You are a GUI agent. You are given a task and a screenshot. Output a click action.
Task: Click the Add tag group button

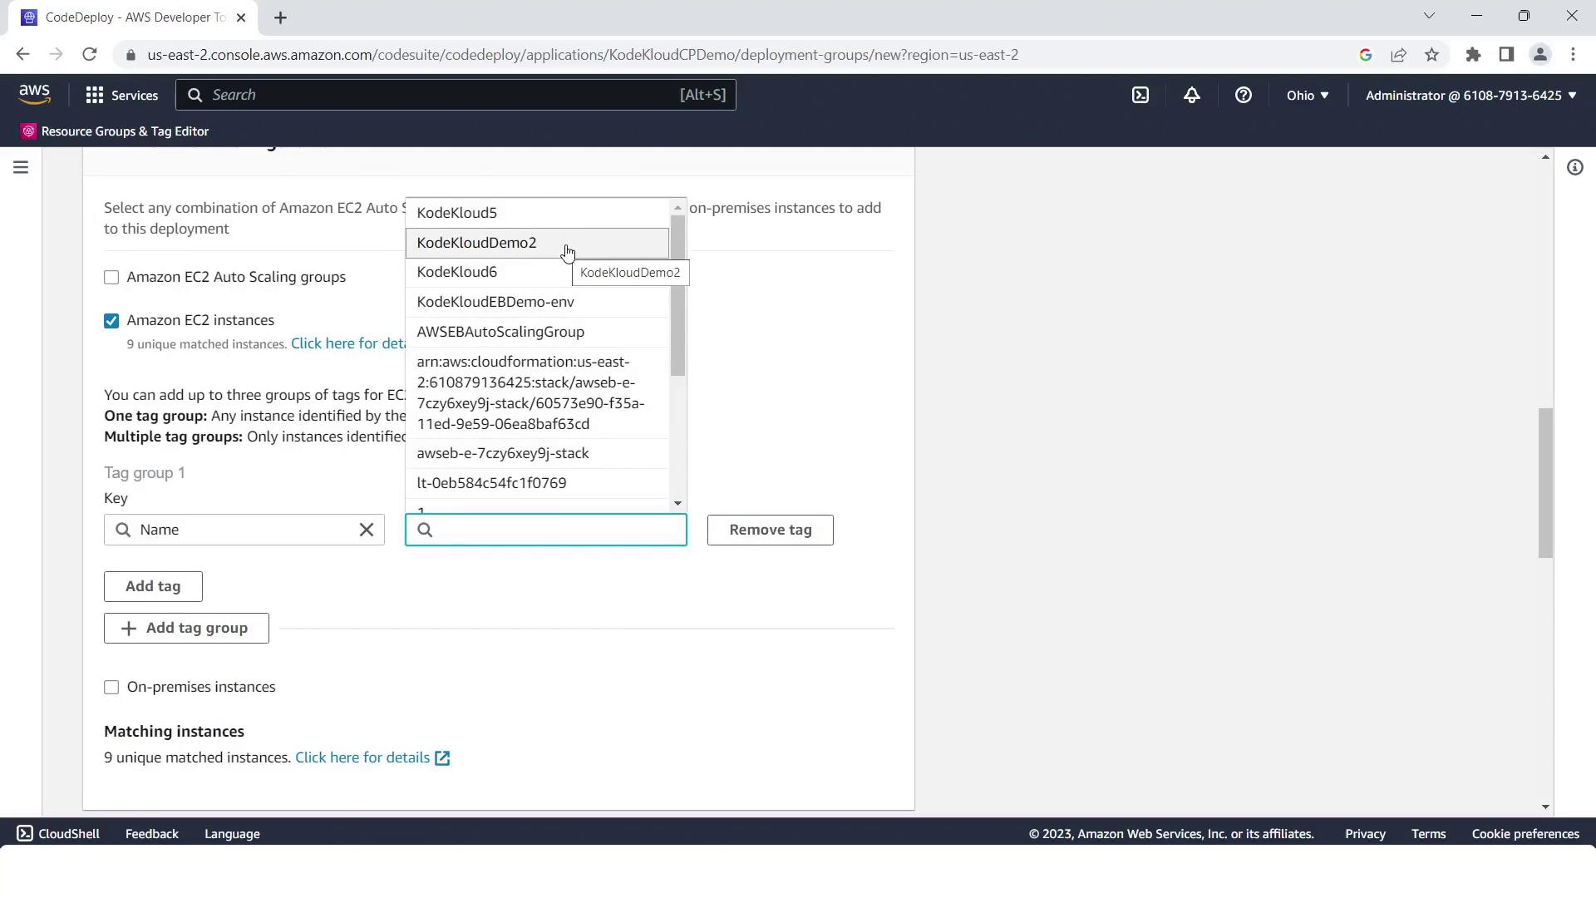pyautogui.click(x=186, y=628)
